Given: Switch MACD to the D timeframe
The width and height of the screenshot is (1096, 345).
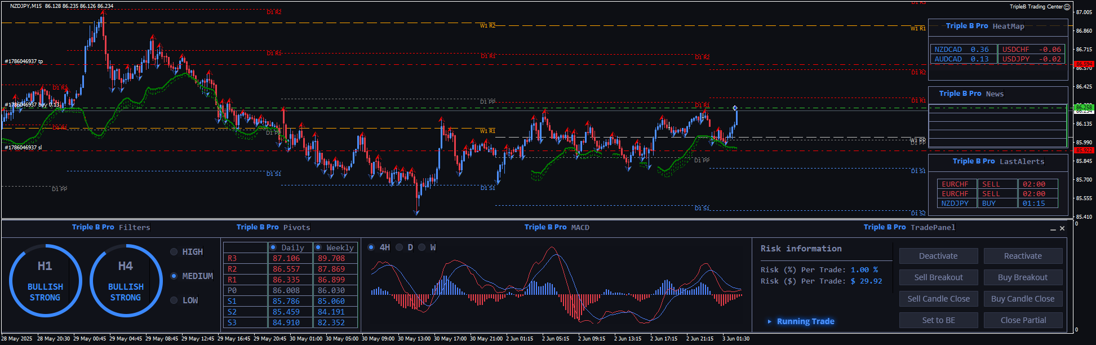Looking at the screenshot, I should coord(400,247).
